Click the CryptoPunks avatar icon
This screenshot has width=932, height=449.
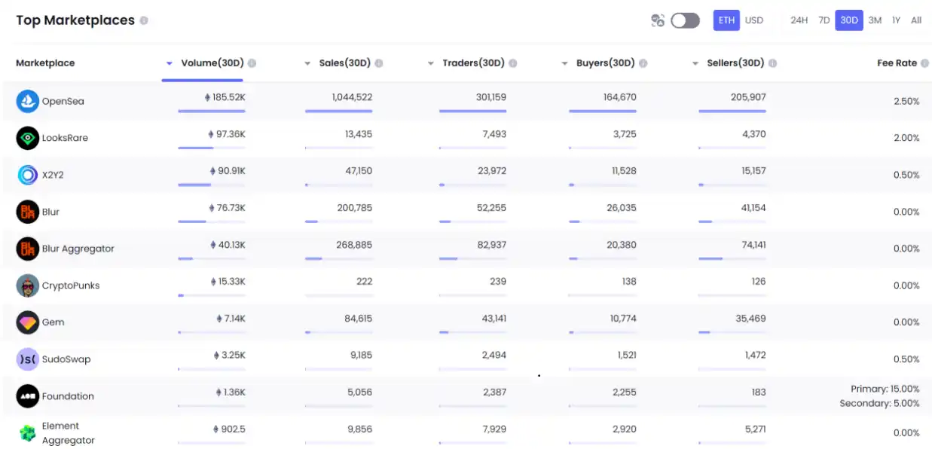pyautogui.click(x=28, y=286)
